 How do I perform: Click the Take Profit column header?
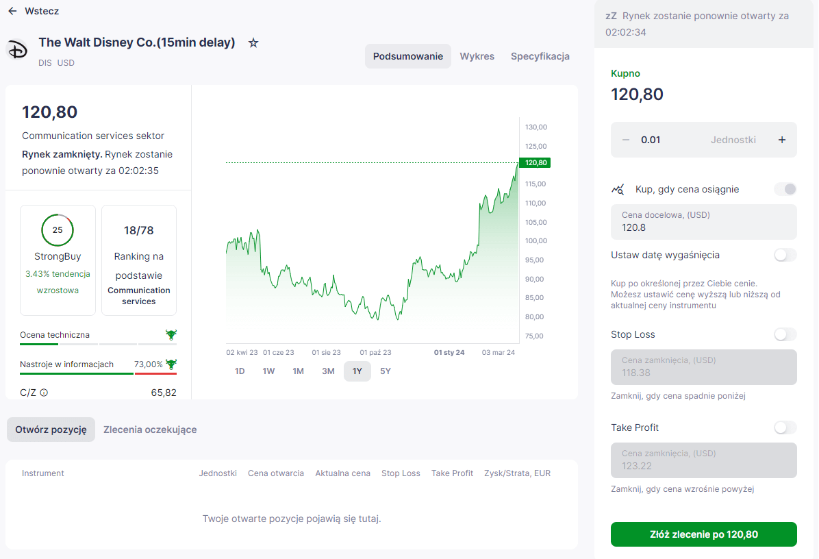click(x=453, y=473)
